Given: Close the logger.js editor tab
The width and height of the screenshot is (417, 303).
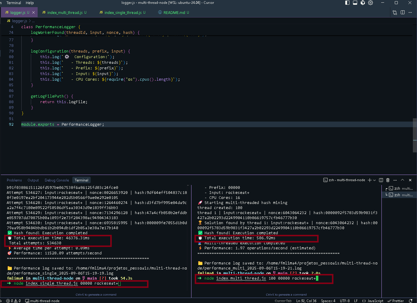Looking at the screenshot, I should [33, 12].
